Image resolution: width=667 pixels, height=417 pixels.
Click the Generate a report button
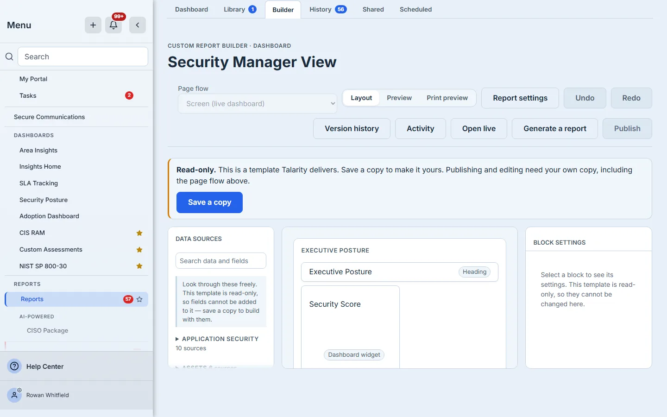tap(555, 129)
